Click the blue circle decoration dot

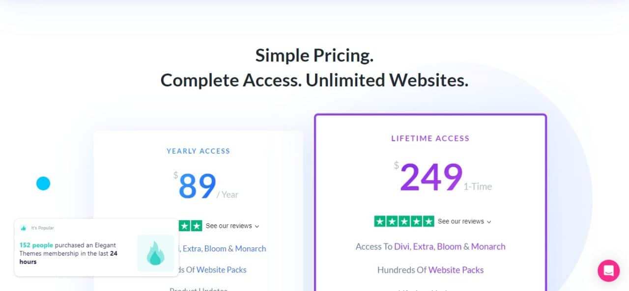point(43,184)
